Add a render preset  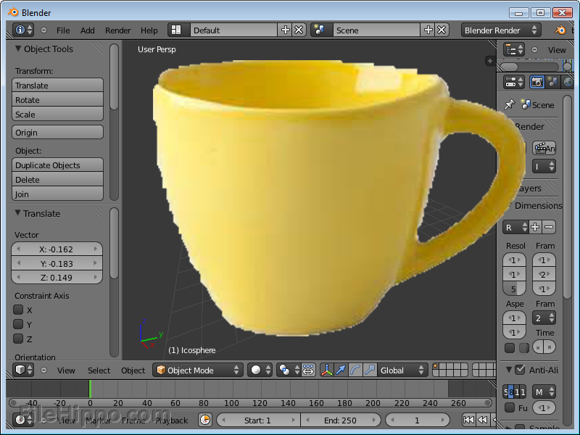tap(535, 227)
